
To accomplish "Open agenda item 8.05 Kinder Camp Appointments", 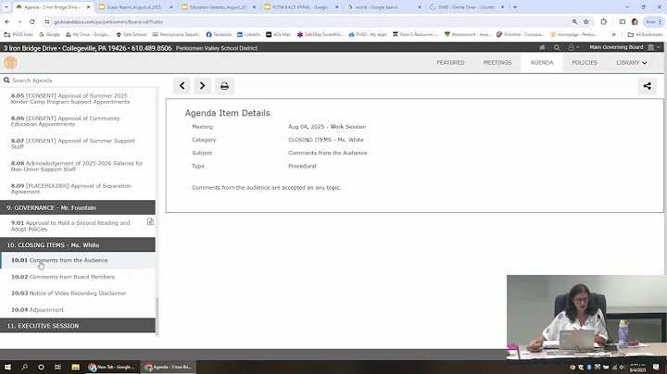I will point(70,99).
